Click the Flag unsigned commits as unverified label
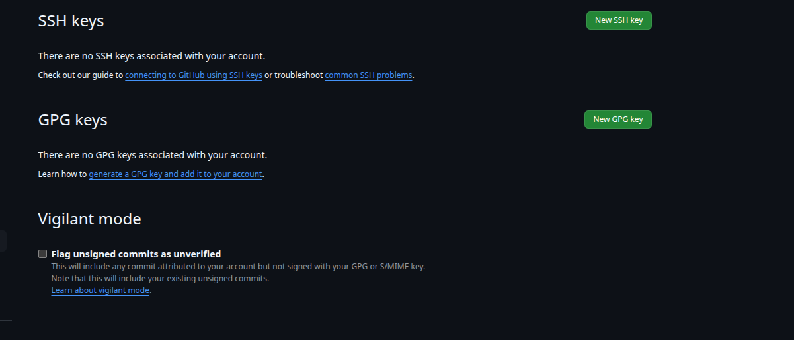Screen dimensions: 794x340 point(136,254)
